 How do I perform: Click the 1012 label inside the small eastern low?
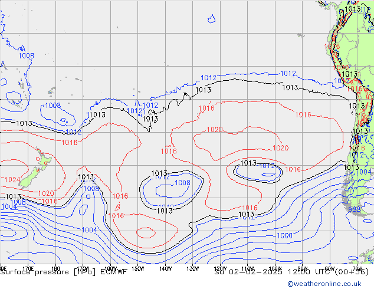pyautogui.click(x=267, y=166)
